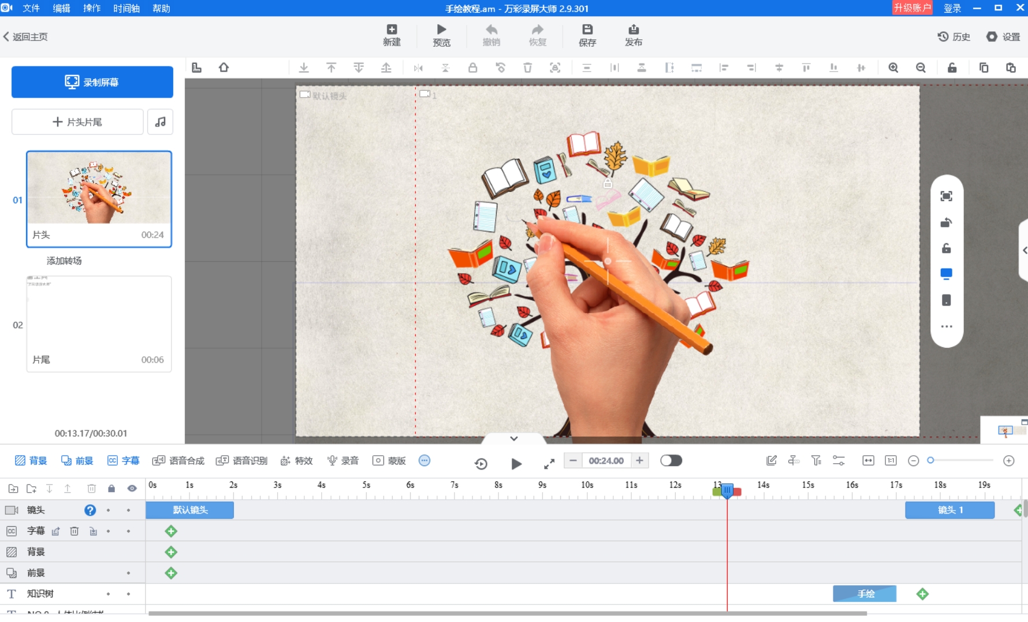1028x622 pixels.
Task: Open the background music note icon
Action: pyautogui.click(x=160, y=122)
